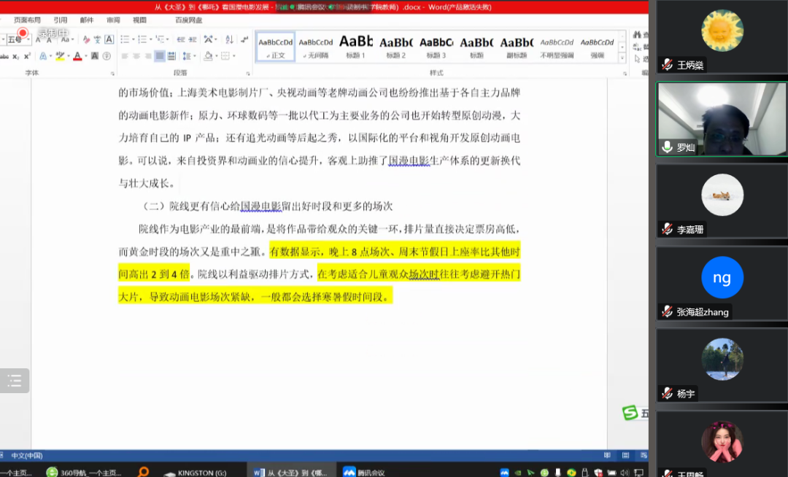
Task: Apply the 标题 2 style
Action: coord(396,47)
